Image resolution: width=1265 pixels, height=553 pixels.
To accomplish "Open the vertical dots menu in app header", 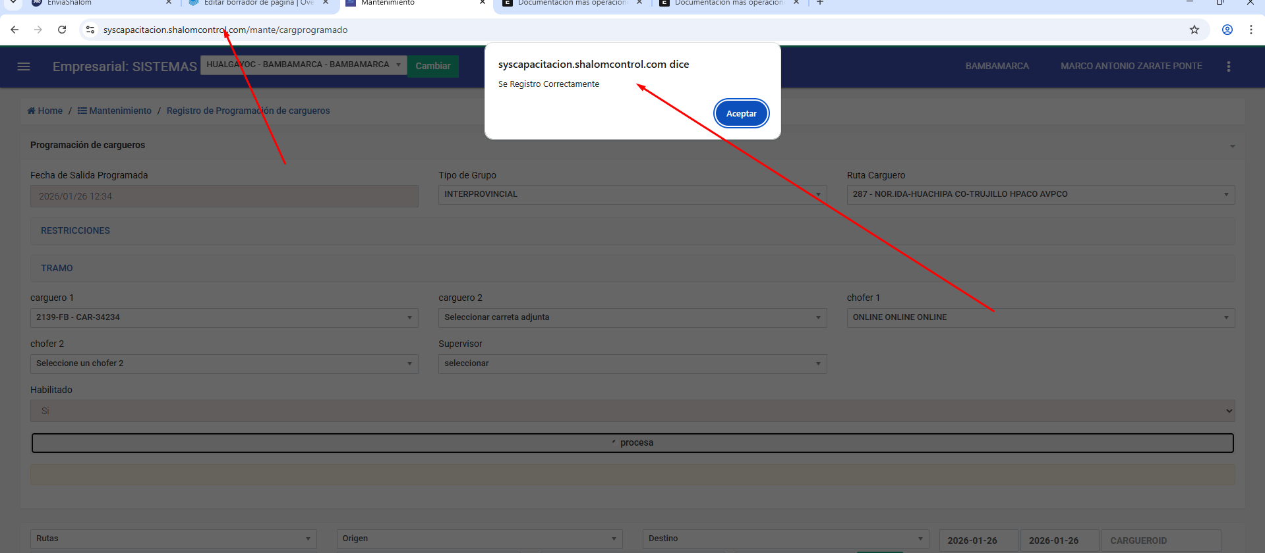I will point(1228,66).
